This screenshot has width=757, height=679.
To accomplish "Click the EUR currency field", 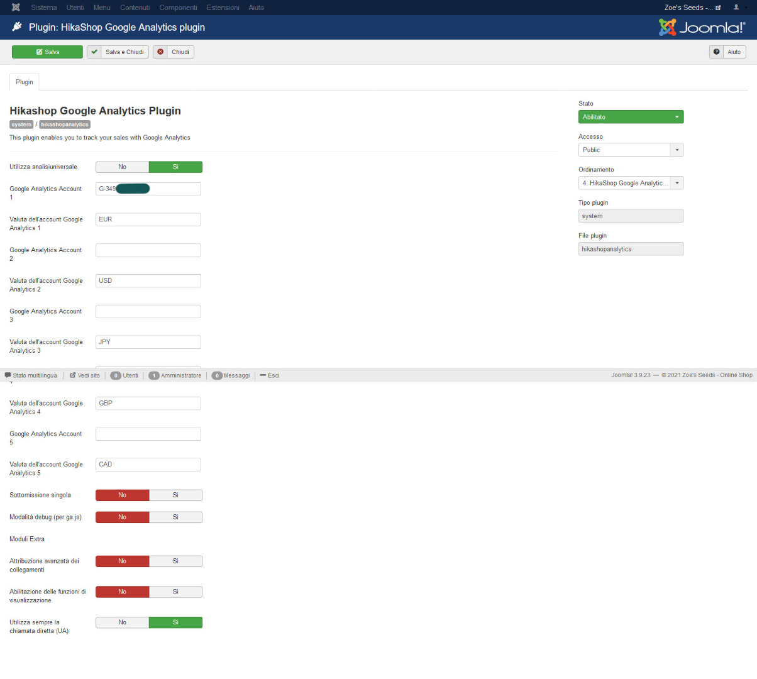I will [148, 219].
